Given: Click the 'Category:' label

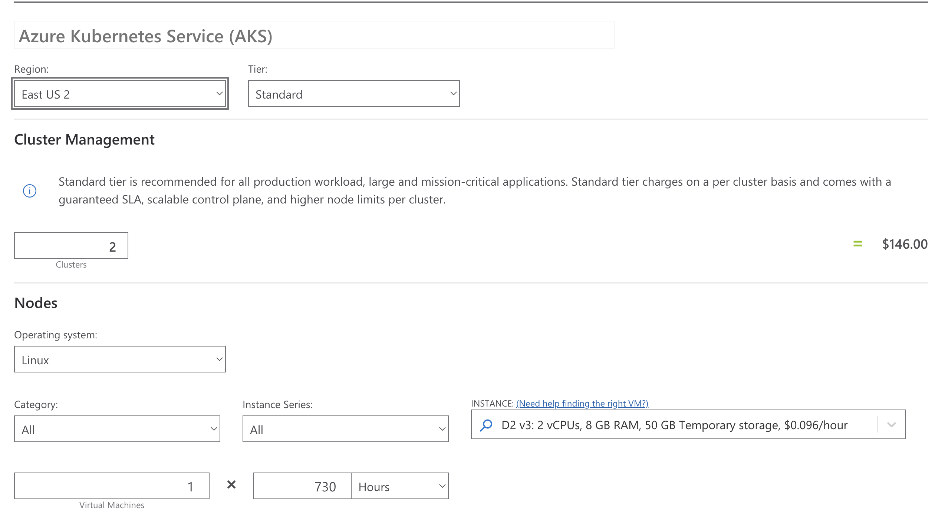Looking at the screenshot, I should [x=36, y=405].
